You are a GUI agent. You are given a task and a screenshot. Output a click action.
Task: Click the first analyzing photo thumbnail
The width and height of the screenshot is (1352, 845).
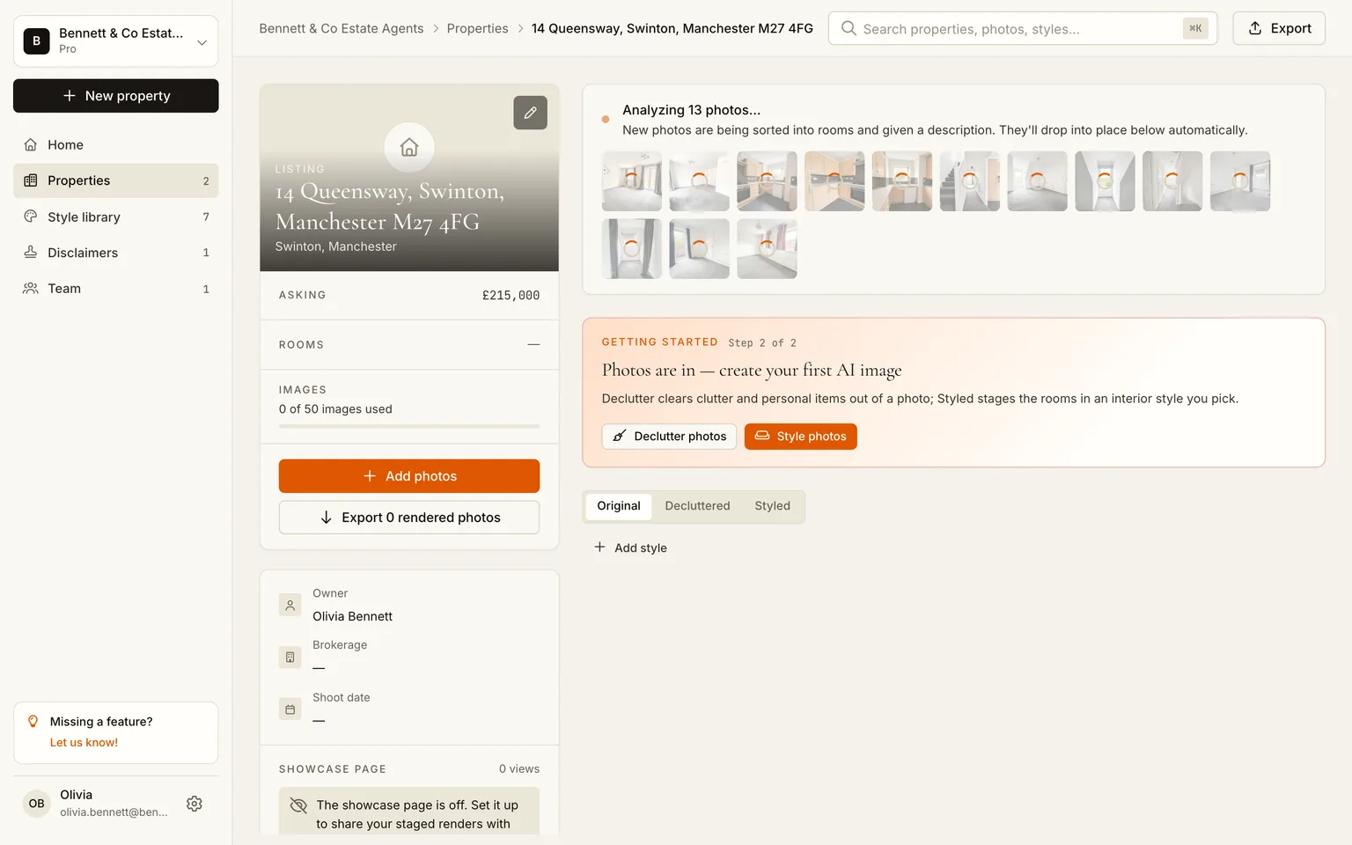tap(632, 181)
